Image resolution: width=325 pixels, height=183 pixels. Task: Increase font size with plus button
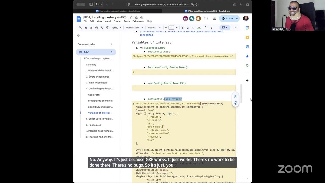pos(177,28)
